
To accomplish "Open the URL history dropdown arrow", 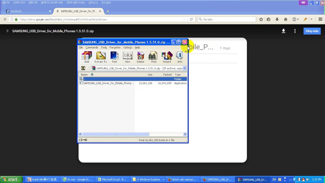I will pos(185,19).
